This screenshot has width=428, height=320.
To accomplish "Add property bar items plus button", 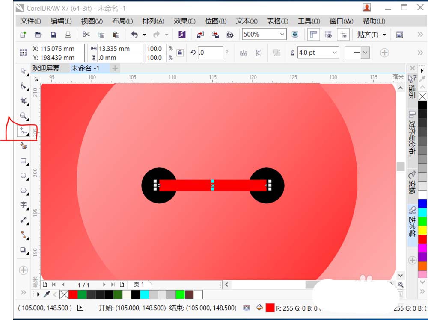I will [385, 53].
